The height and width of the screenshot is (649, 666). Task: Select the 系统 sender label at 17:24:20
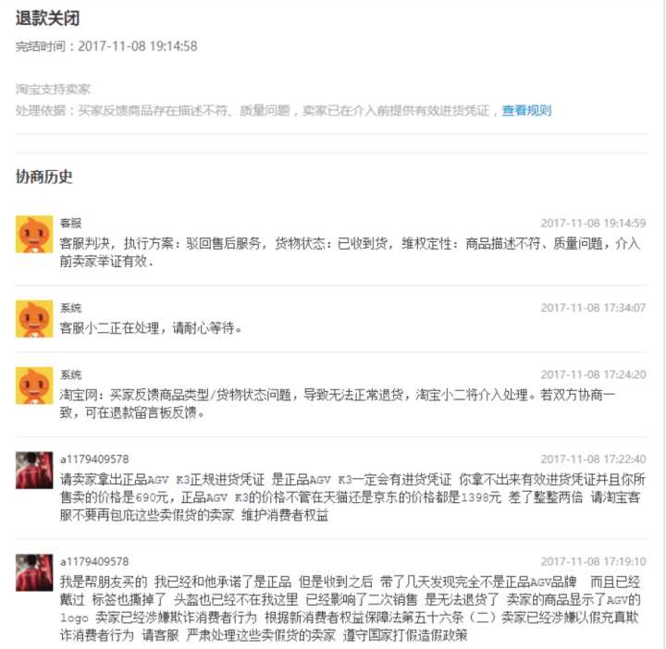(70, 374)
